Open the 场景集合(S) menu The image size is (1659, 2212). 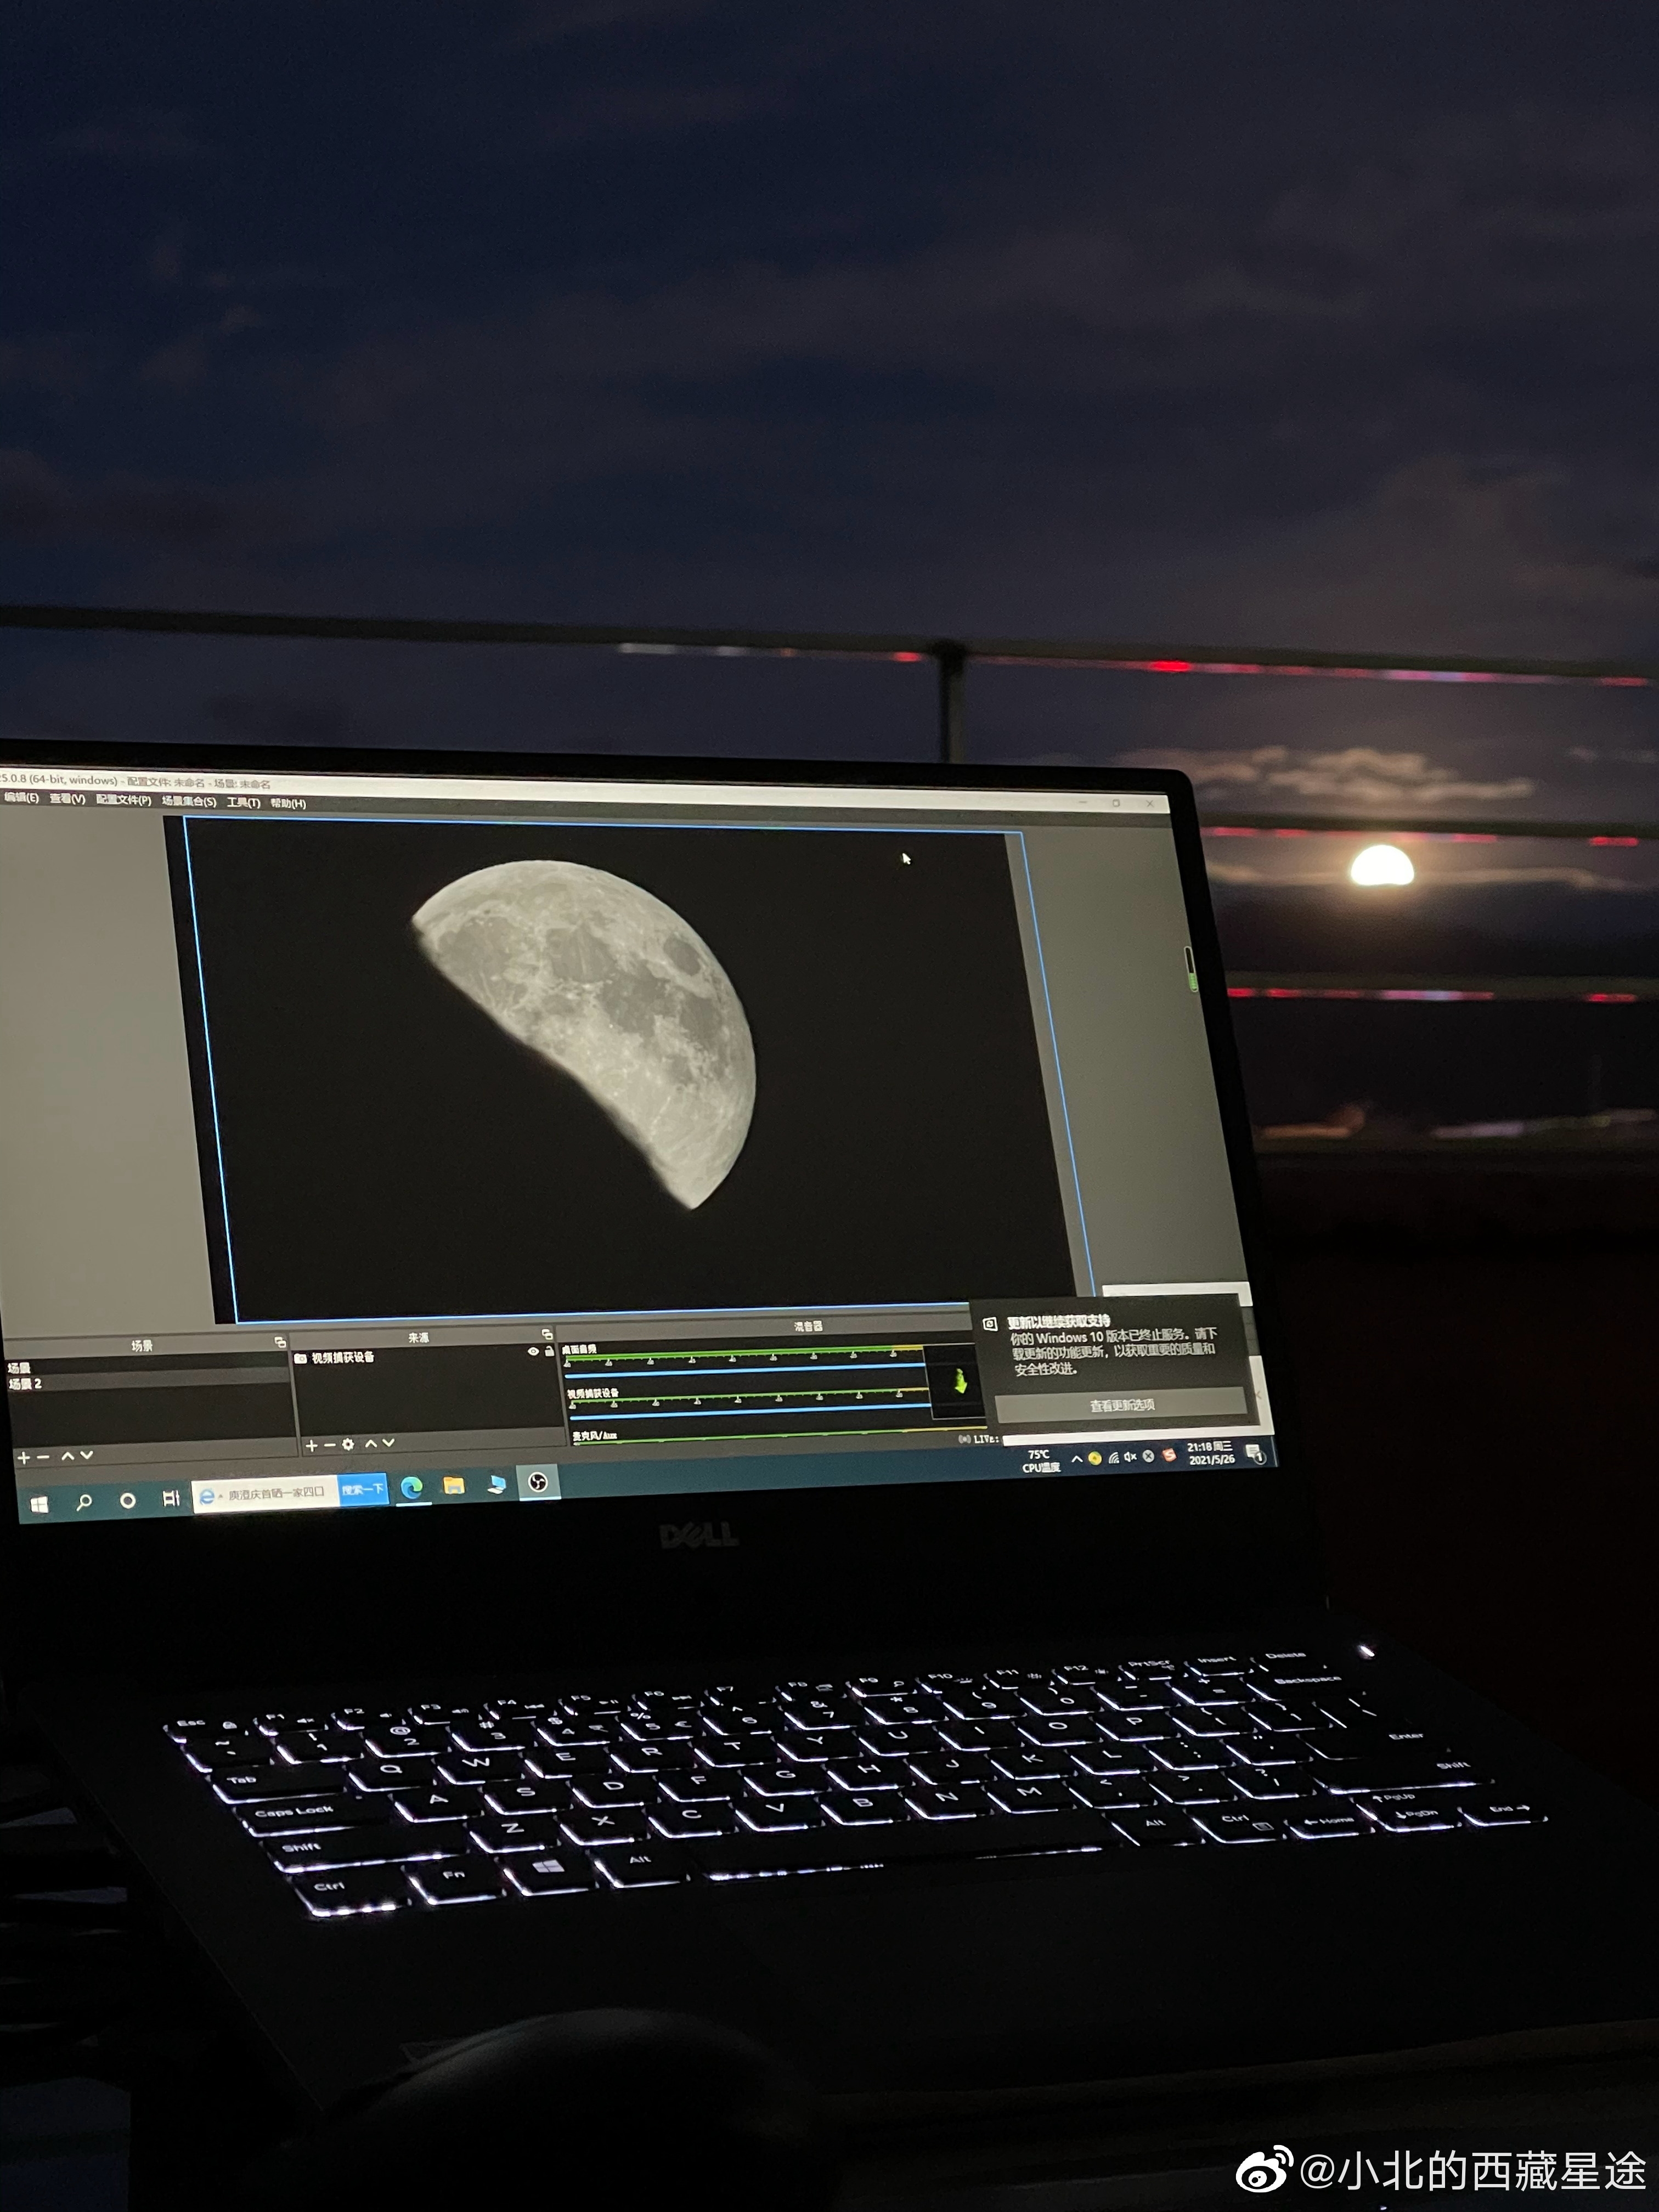(189, 801)
